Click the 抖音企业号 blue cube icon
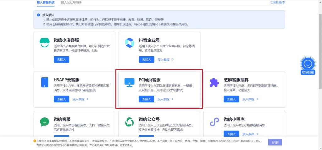 click(x=129, y=43)
